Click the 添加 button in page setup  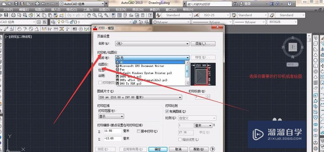203,44
